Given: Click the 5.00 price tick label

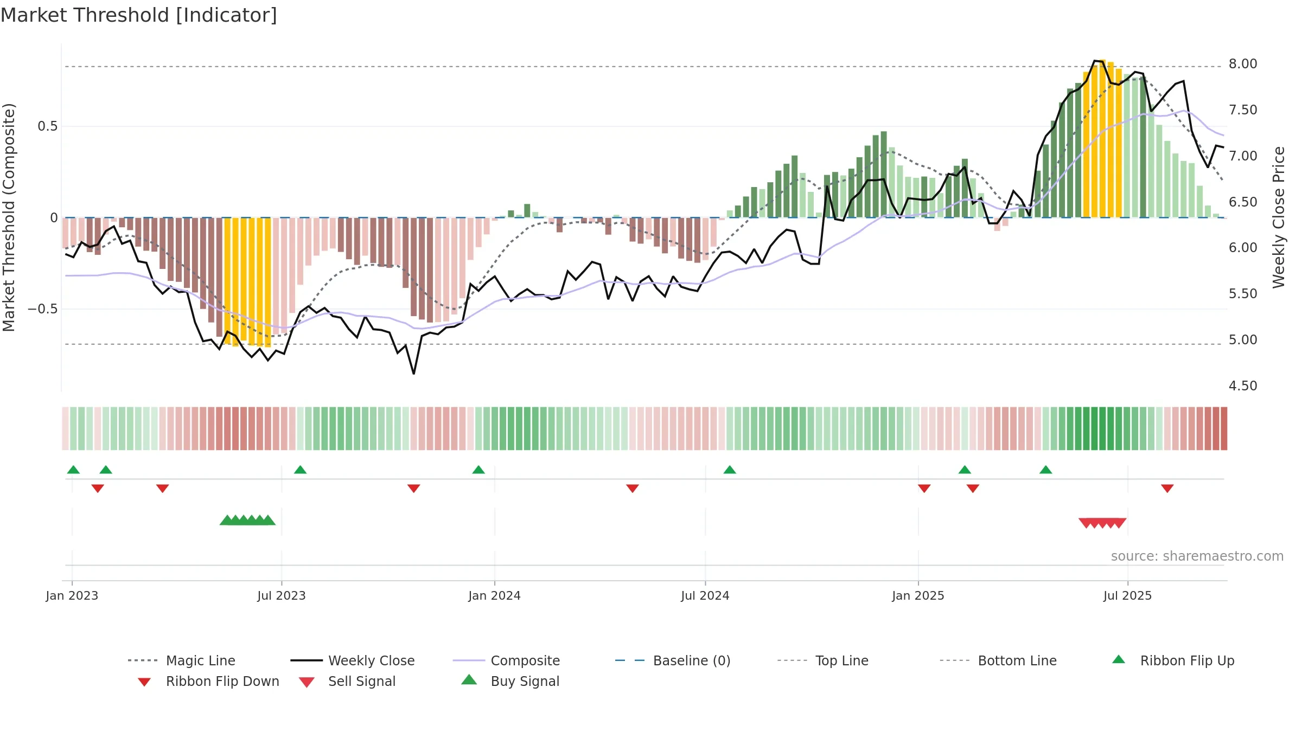Looking at the screenshot, I should pos(1243,340).
